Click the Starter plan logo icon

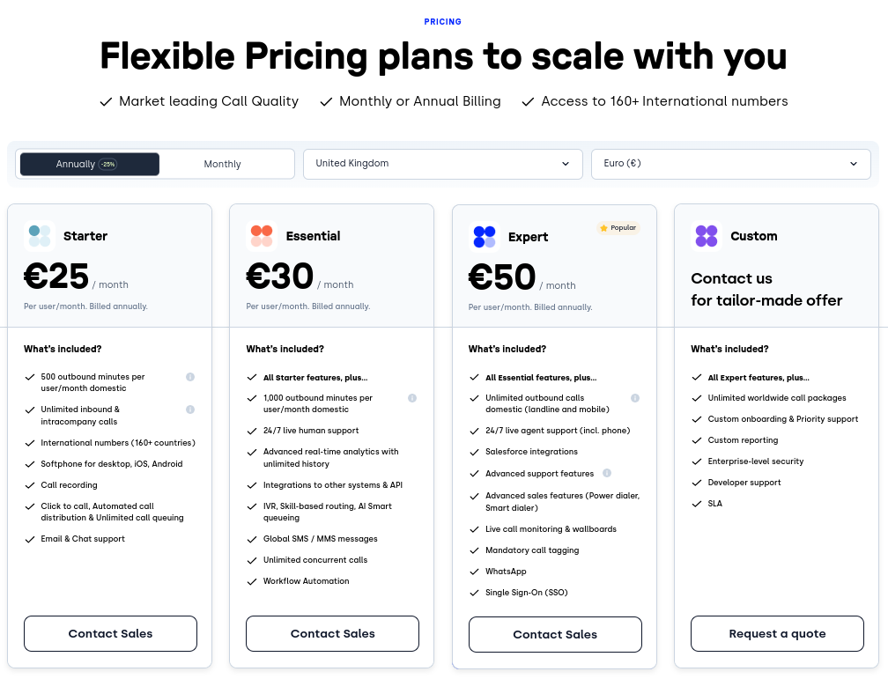click(38, 236)
